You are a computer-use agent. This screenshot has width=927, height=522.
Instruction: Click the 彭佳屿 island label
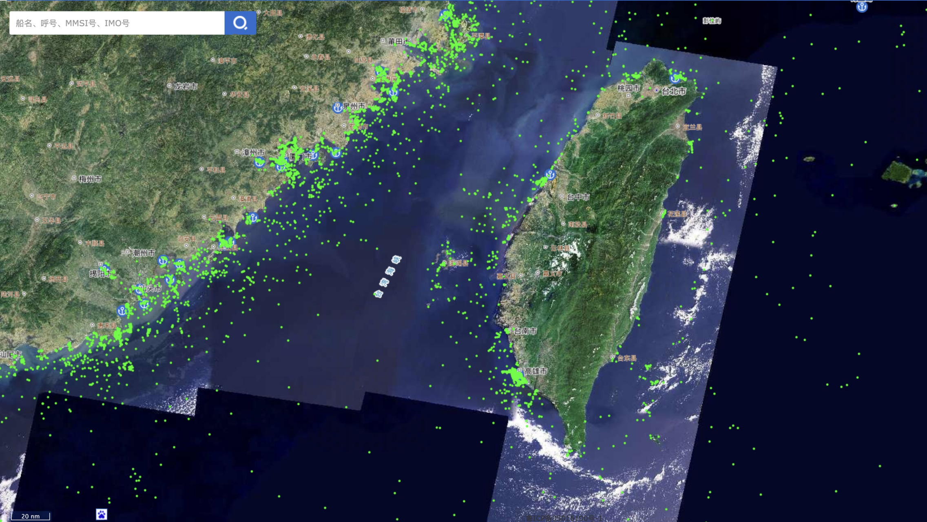click(712, 21)
